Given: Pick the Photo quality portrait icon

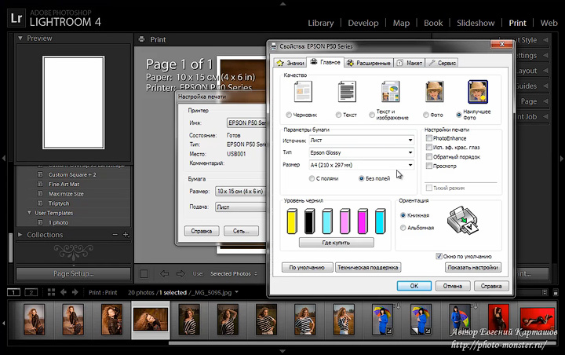Looking at the screenshot, I should (x=434, y=92).
